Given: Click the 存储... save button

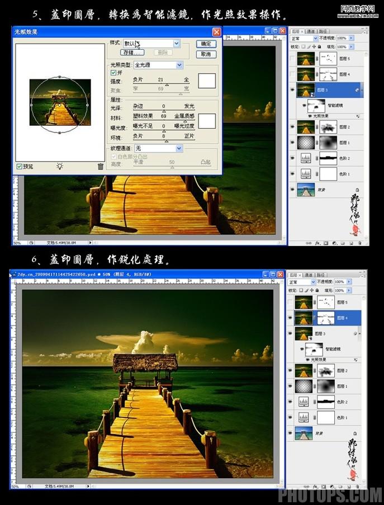Looking at the screenshot, I should [132, 52].
